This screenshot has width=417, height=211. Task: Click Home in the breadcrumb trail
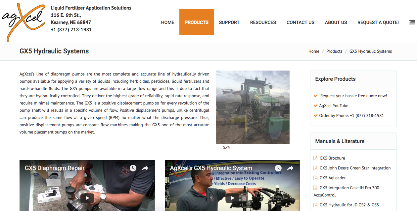[314, 51]
